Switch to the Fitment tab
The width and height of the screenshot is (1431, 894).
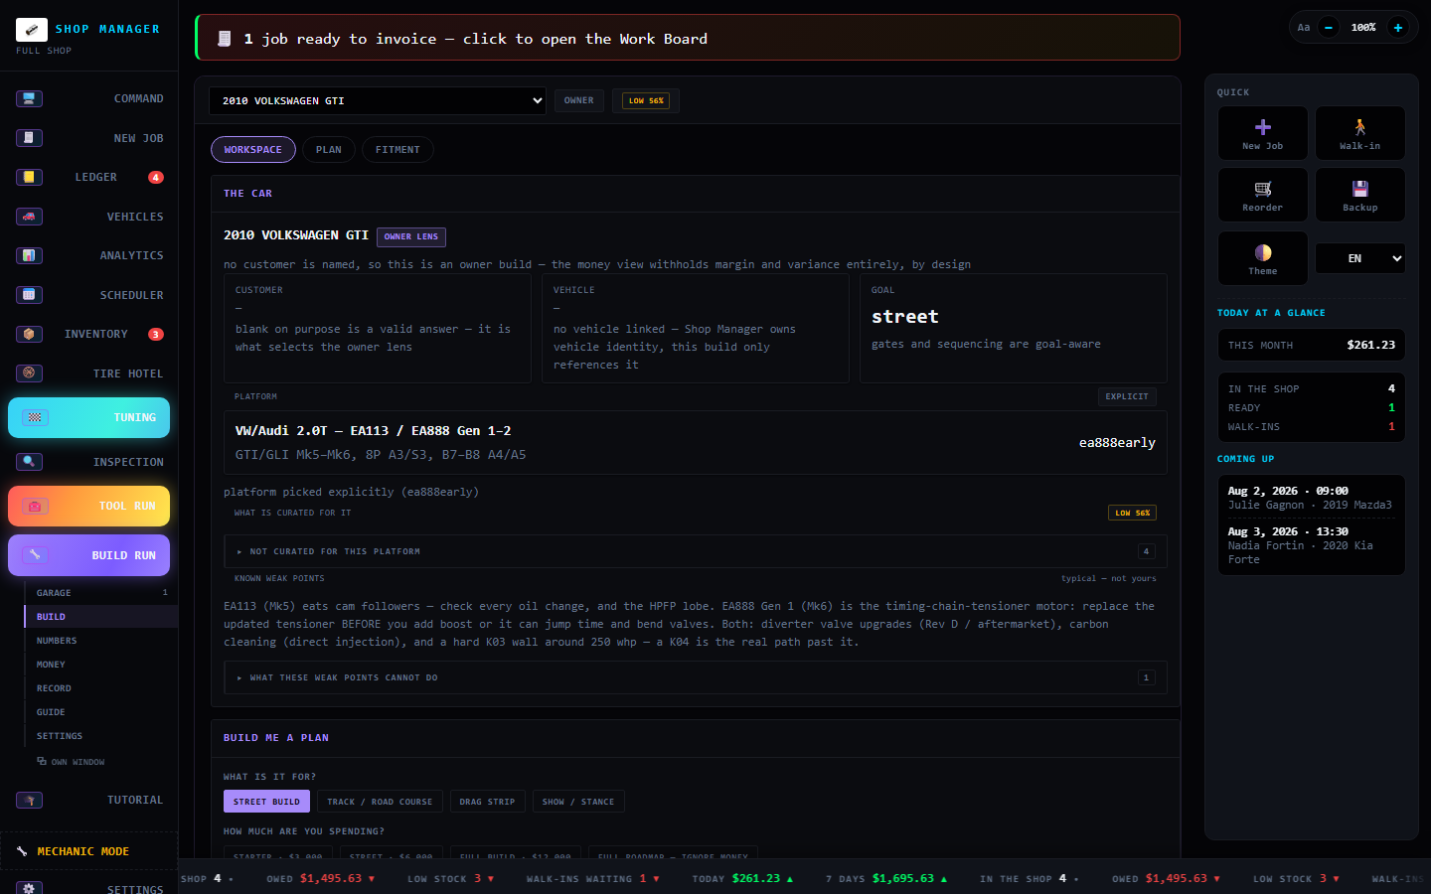(397, 150)
